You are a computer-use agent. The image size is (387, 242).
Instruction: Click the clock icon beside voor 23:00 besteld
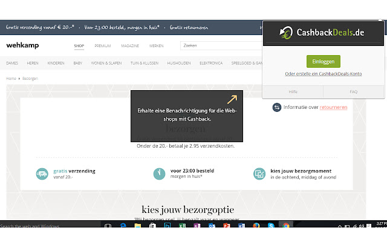coord(159,174)
